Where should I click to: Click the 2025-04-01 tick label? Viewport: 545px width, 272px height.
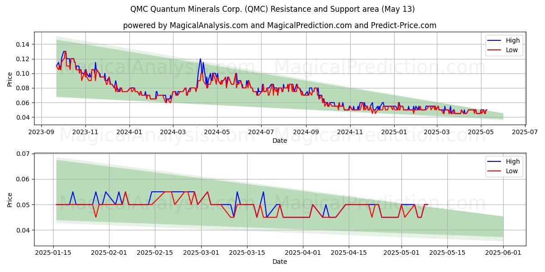coord(303,253)
